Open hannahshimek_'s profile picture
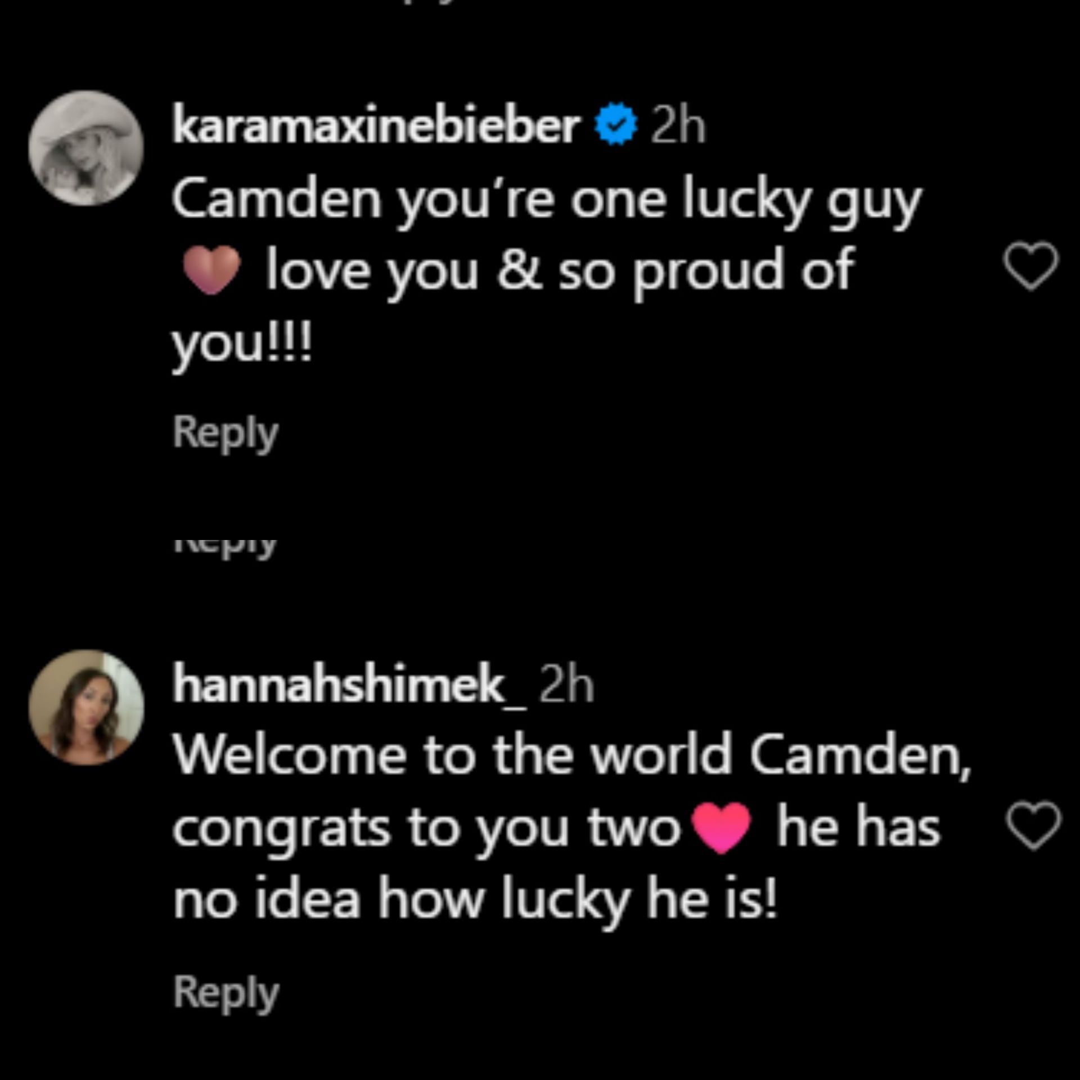 (86, 707)
